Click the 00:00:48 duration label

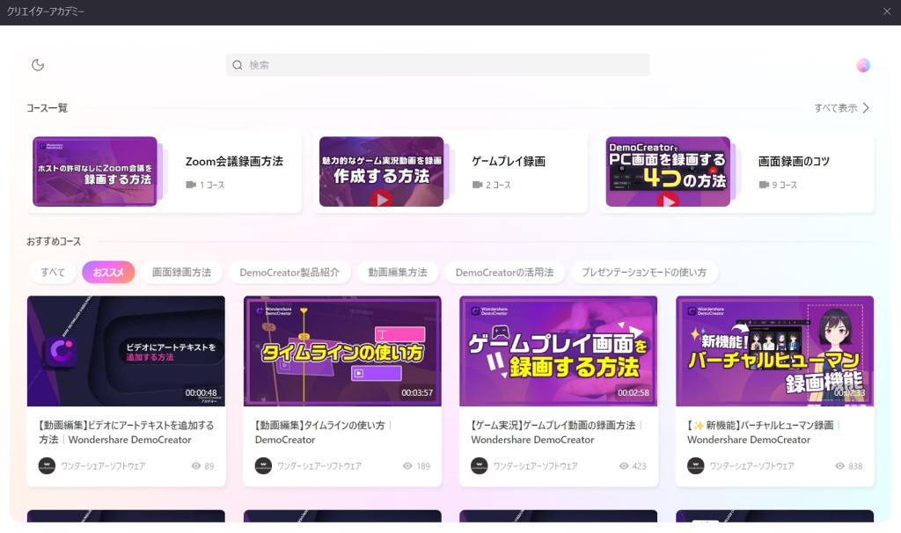pyautogui.click(x=201, y=393)
